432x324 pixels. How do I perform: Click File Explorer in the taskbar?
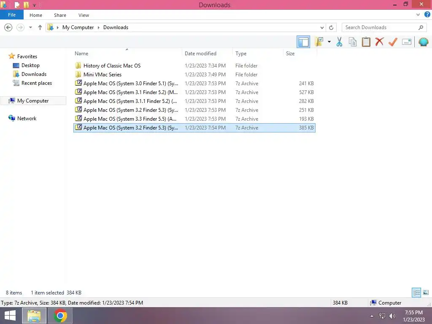pyautogui.click(x=34, y=316)
